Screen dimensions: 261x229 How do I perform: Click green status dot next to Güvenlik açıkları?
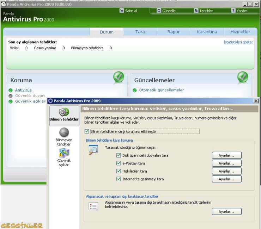(11, 101)
